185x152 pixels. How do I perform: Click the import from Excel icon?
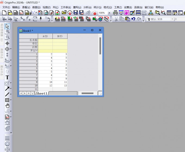[70, 19]
